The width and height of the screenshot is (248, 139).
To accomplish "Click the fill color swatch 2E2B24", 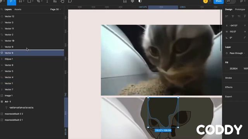I will 227,69.
